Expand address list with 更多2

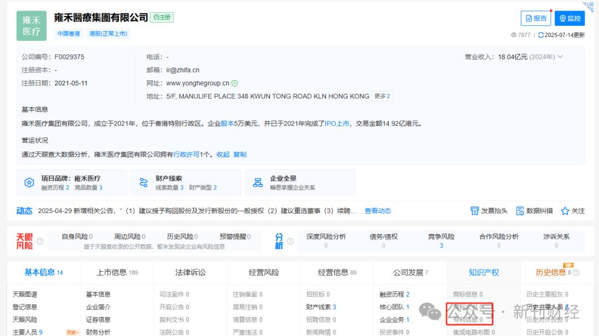coord(382,96)
